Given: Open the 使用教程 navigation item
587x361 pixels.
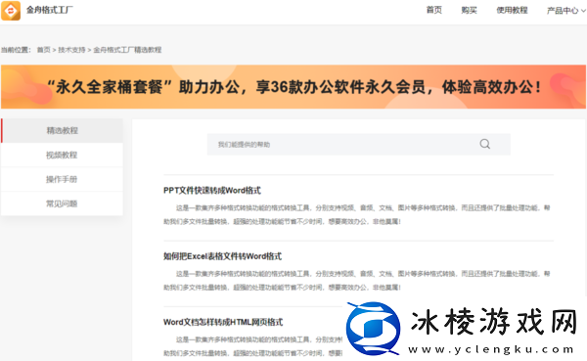Looking at the screenshot, I should point(512,10).
